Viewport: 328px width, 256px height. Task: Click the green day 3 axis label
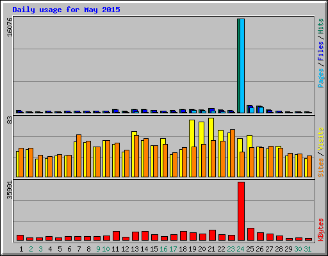(x=40, y=249)
